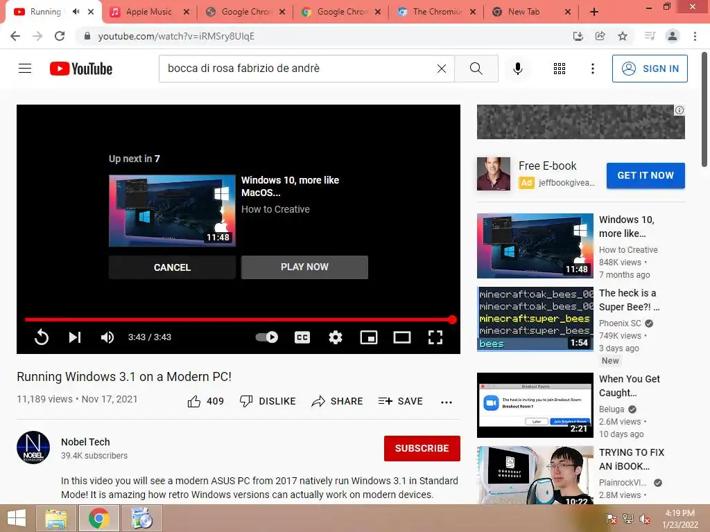Click the Chrome taskbar icon
This screenshot has height=532, width=710.
tap(98, 518)
